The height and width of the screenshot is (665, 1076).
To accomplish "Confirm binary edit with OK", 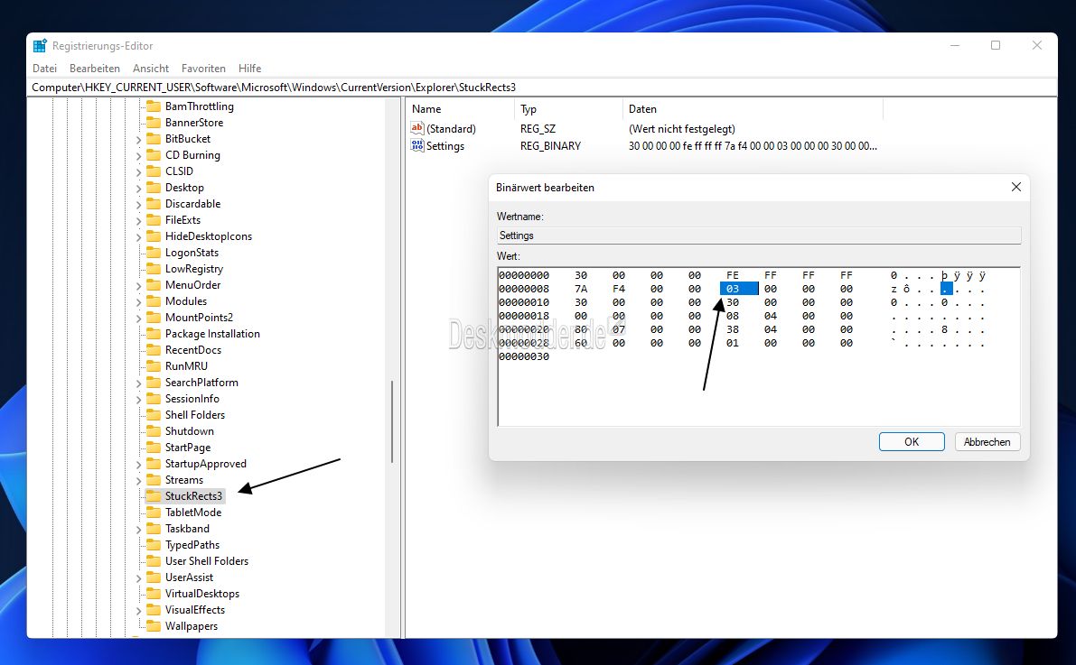I will point(912,441).
